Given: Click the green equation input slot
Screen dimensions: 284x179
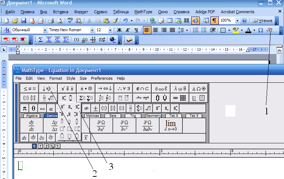Looking at the screenshot, I should pos(20,166).
